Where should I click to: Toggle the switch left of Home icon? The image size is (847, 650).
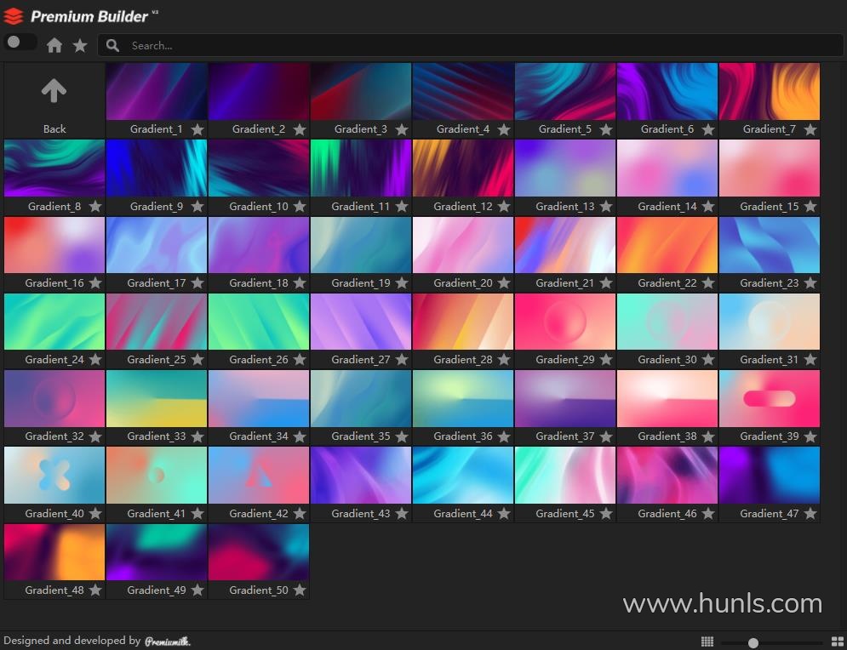click(19, 43)
